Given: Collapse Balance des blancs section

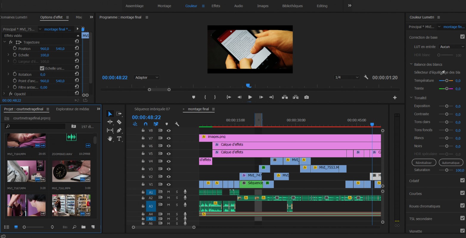Looking at the screenshot, I should tap(411, 64).
